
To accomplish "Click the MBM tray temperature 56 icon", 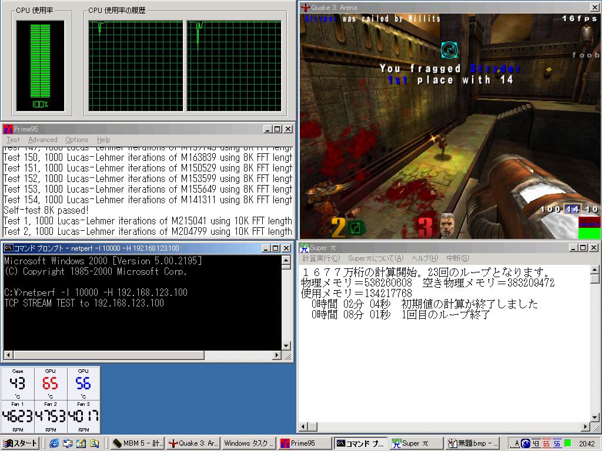I will click(557, 444).
